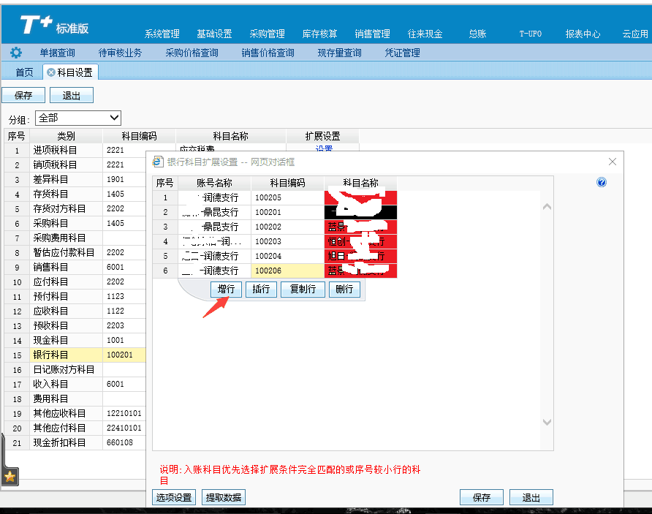This screenshot has height=514, width=652.
Task: Open the 总账 menu
Action: pos(477,34)
